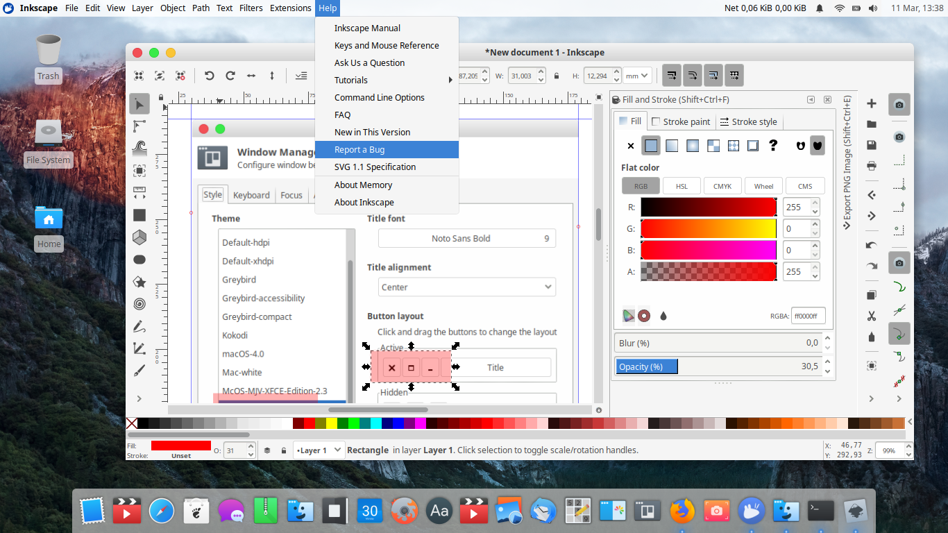Switch to the Stroke style tab
This screenshot has width=948, height=533.
tap(749, 121)
